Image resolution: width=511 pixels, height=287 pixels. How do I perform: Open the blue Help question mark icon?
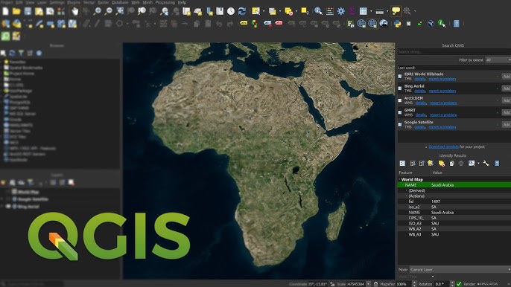tap(456, 24)
